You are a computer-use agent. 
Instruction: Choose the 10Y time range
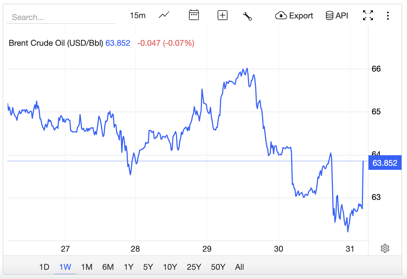click(170, 267)
